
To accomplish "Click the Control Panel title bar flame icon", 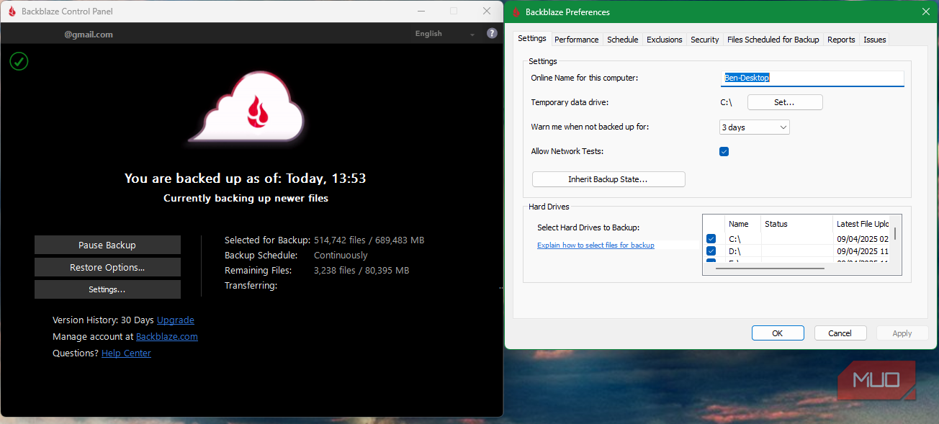I will coord(12,12).
